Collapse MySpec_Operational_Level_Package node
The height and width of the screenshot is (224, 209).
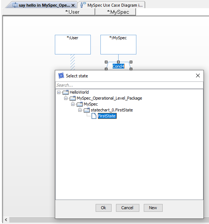tap(66, 98)
